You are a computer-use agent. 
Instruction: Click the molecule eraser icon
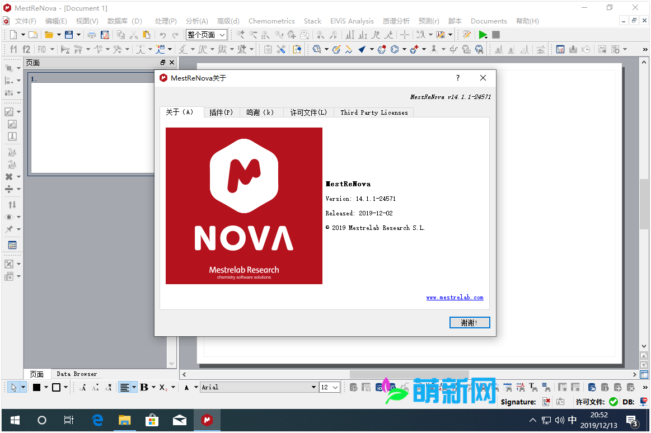(x=382, y=50)
